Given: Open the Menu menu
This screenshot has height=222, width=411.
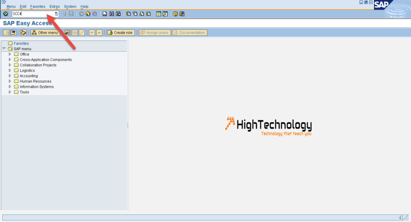Looking at the screenshot, I should pyautogui.click(x=11, y=6).
